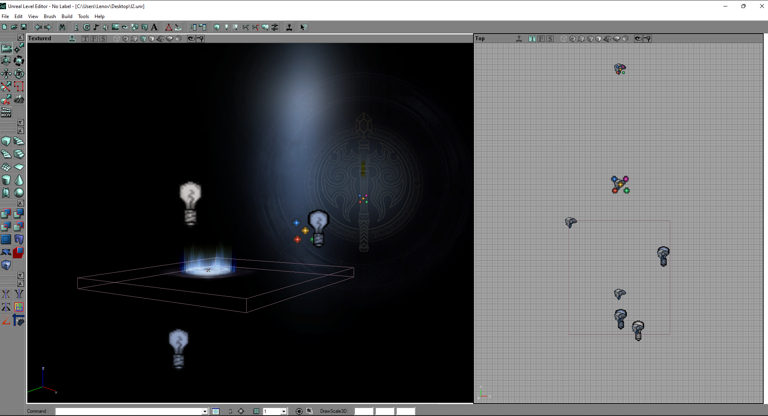
Task: Toggle F button in Top viewport header
Action: 541,39
